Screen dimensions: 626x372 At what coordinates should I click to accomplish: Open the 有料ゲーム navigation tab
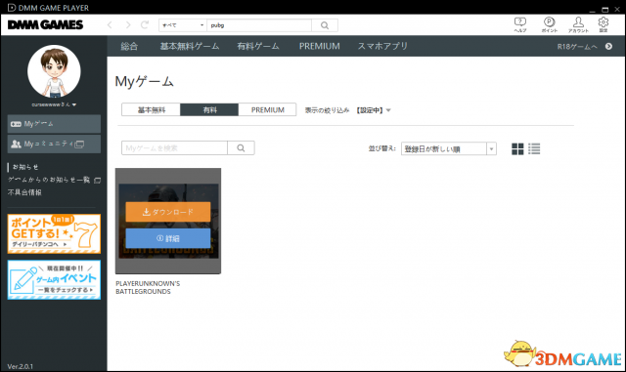(x=258, y=46)
